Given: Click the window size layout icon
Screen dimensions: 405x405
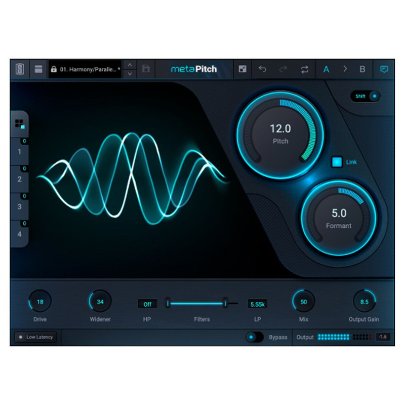Looking at the screenshot, I should (x=242, y=69).
